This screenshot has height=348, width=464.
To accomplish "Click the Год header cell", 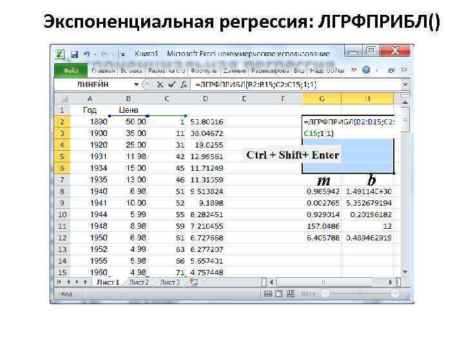I will click(90, 110).
